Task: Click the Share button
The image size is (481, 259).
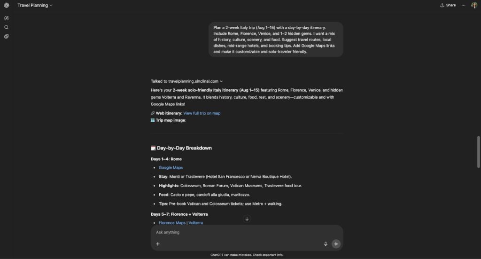Action: pos(448,5)
